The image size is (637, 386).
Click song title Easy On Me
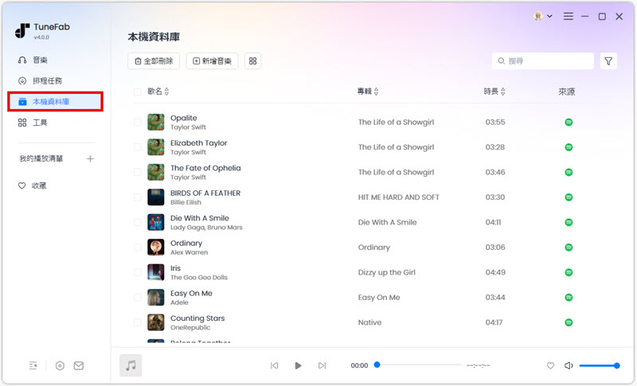tap(191, 293)
